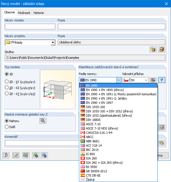Open the Z-axis orientation preview magnifier button
Screen dimensions: 171x182
[43, 121]
